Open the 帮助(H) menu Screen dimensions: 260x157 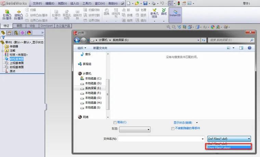tap(113, 3)
